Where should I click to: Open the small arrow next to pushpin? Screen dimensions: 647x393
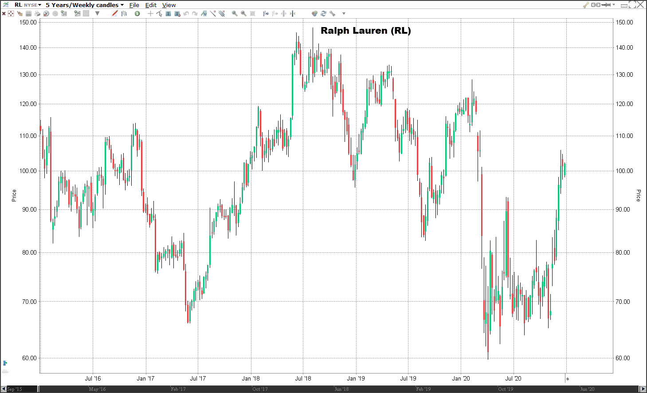pyautogui.click(x=614, y=4)
